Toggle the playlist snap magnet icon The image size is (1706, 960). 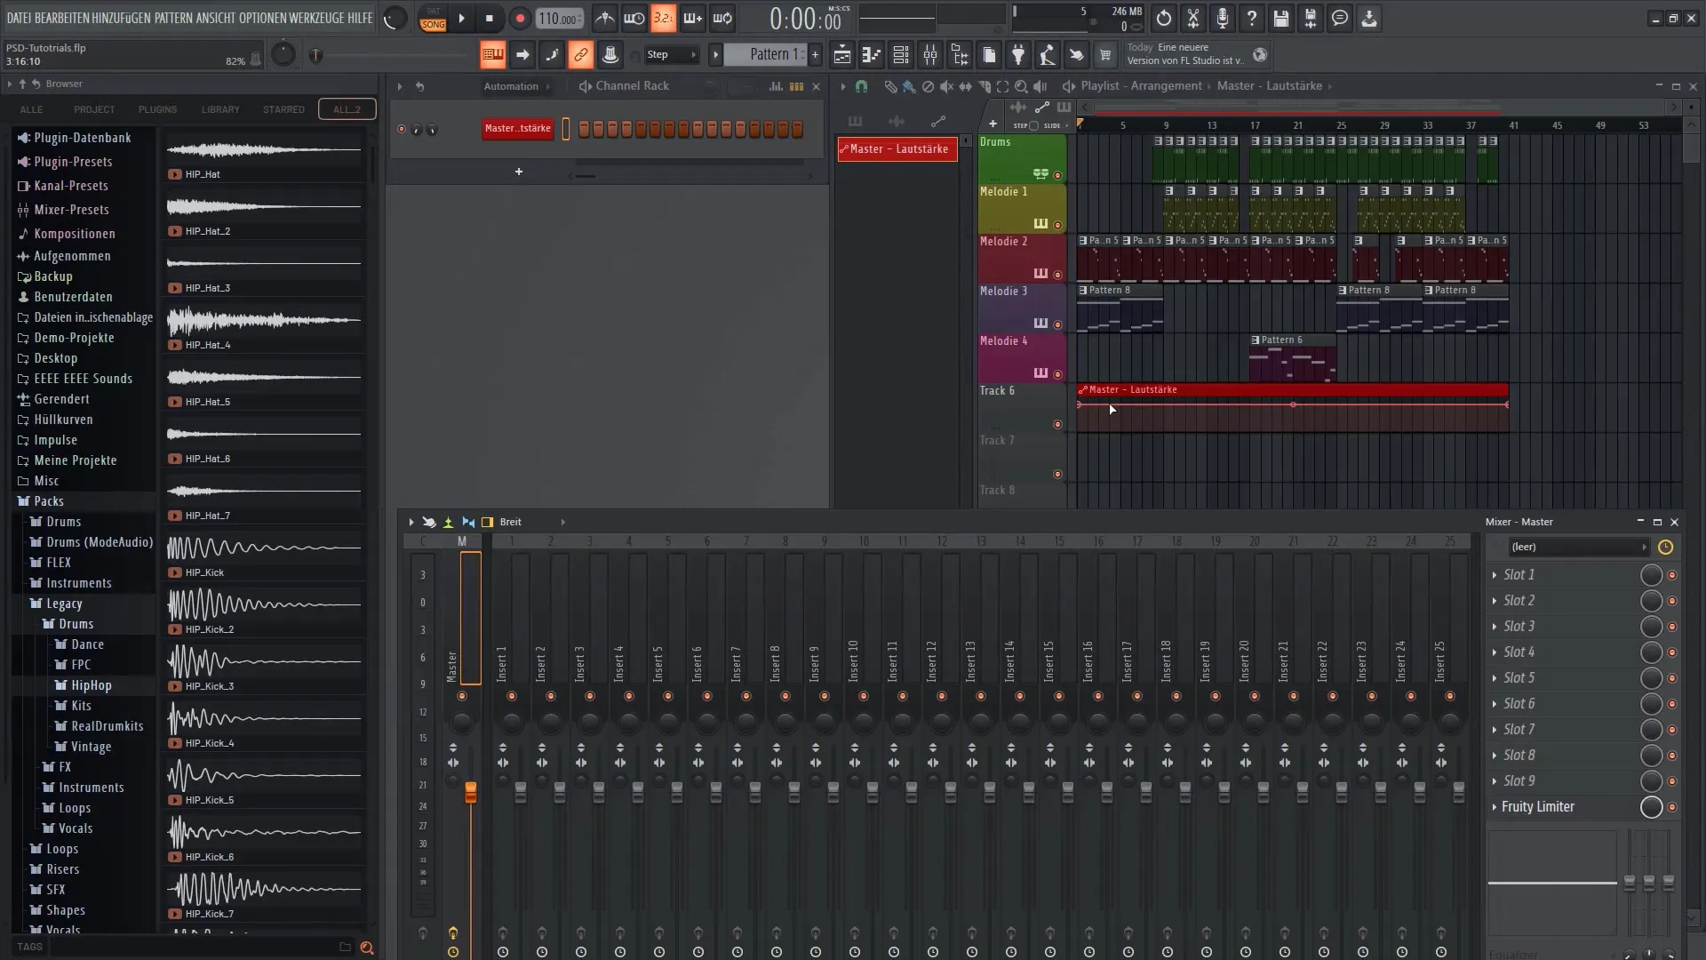click(861, 86)
